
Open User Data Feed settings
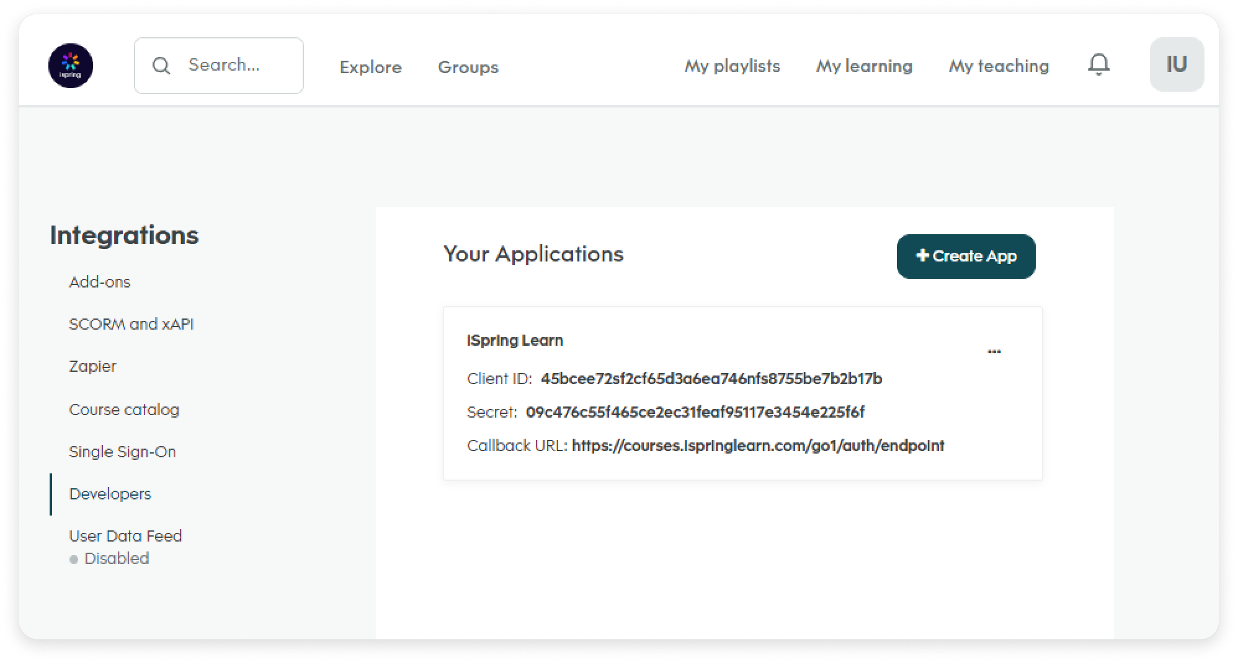point(125,536)
